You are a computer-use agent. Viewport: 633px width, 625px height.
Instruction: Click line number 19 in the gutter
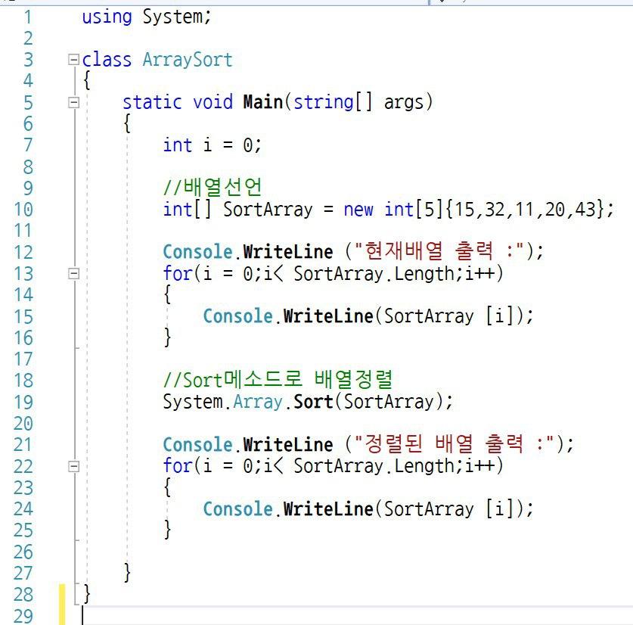23,403
